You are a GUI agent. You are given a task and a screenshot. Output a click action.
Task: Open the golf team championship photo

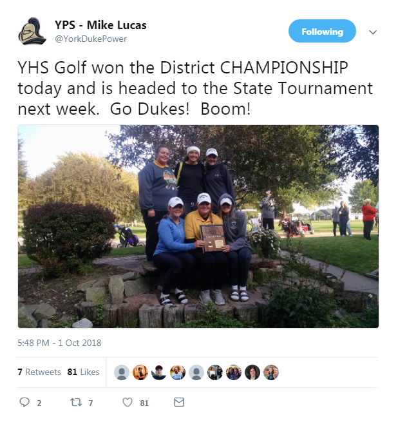(198, 226)
